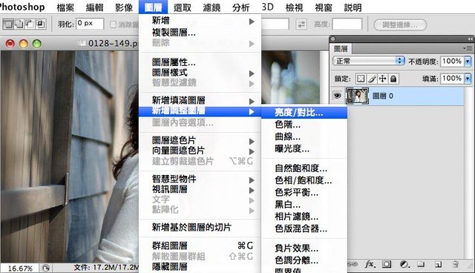Open the 視窗 menu

pyautogui.click(x=324, y=7)
